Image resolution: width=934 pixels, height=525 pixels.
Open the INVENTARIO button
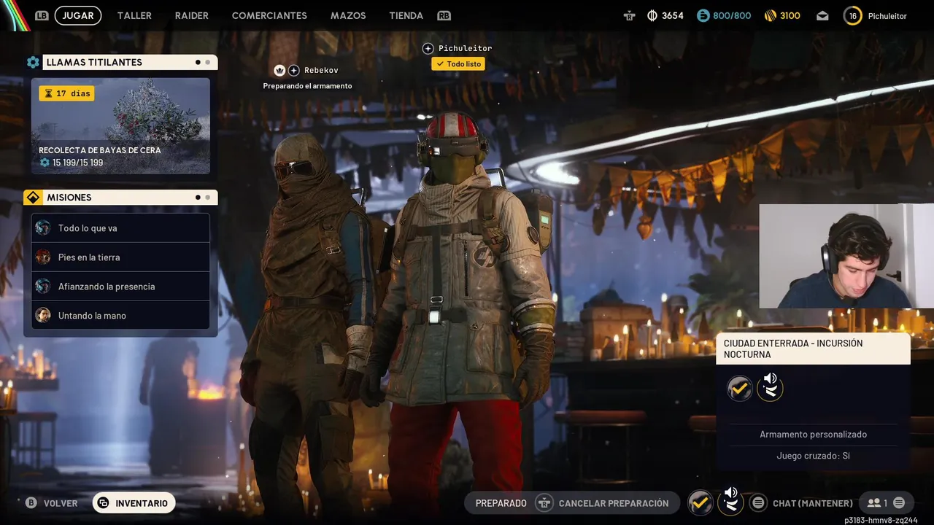click(134, 503)
